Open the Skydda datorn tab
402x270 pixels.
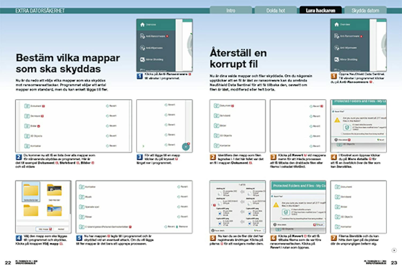[365, 10]
